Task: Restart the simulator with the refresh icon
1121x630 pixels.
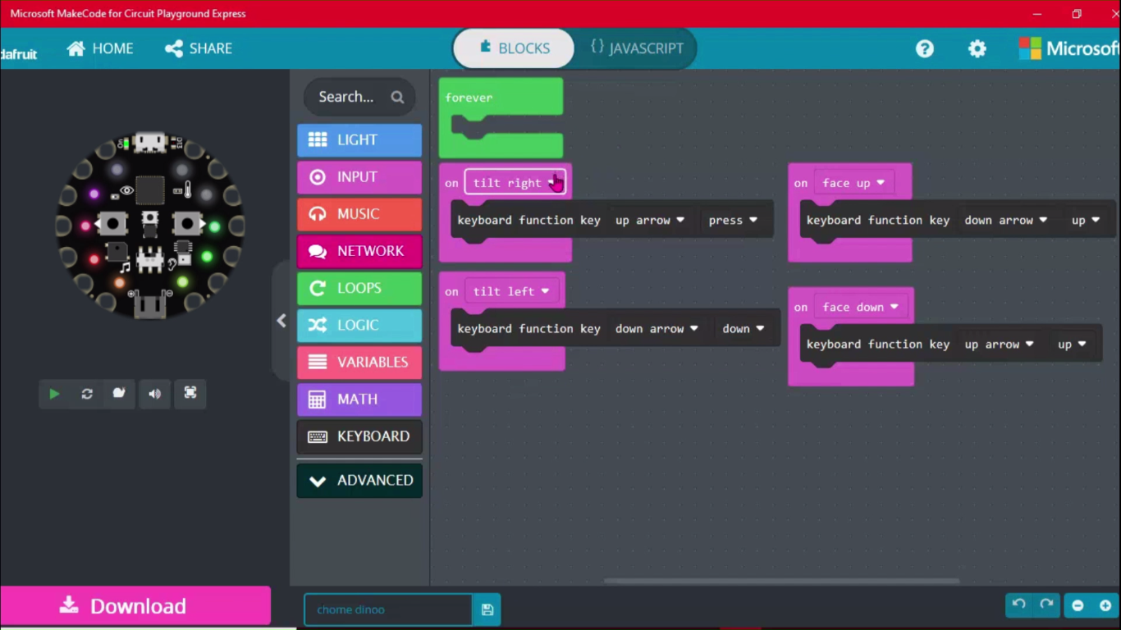Action: [x=87, y=394]
